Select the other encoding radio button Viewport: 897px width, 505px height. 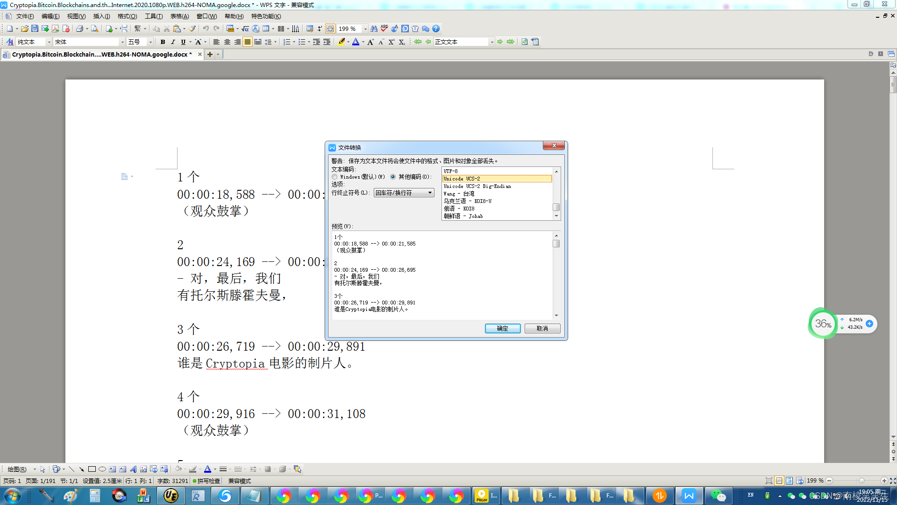[393, 177]
